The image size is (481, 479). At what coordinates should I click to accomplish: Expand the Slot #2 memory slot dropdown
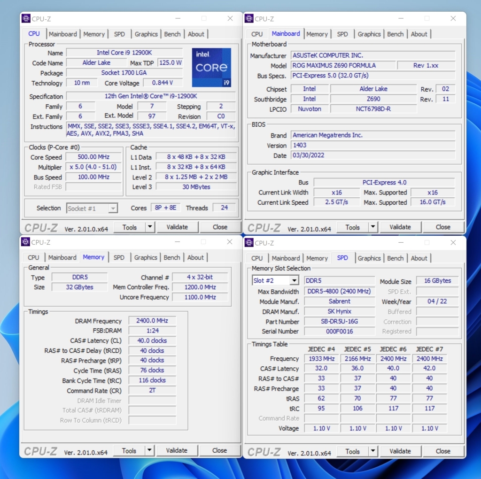coord(294,281)
